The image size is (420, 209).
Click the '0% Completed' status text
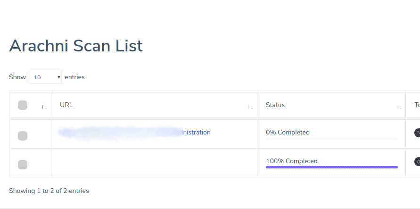point(288,133)
